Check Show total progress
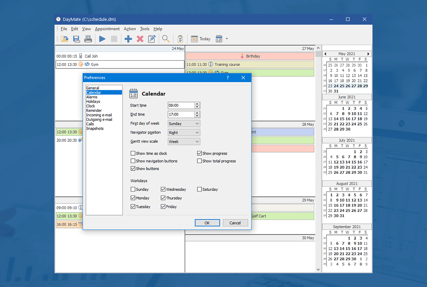 point(200,161)
